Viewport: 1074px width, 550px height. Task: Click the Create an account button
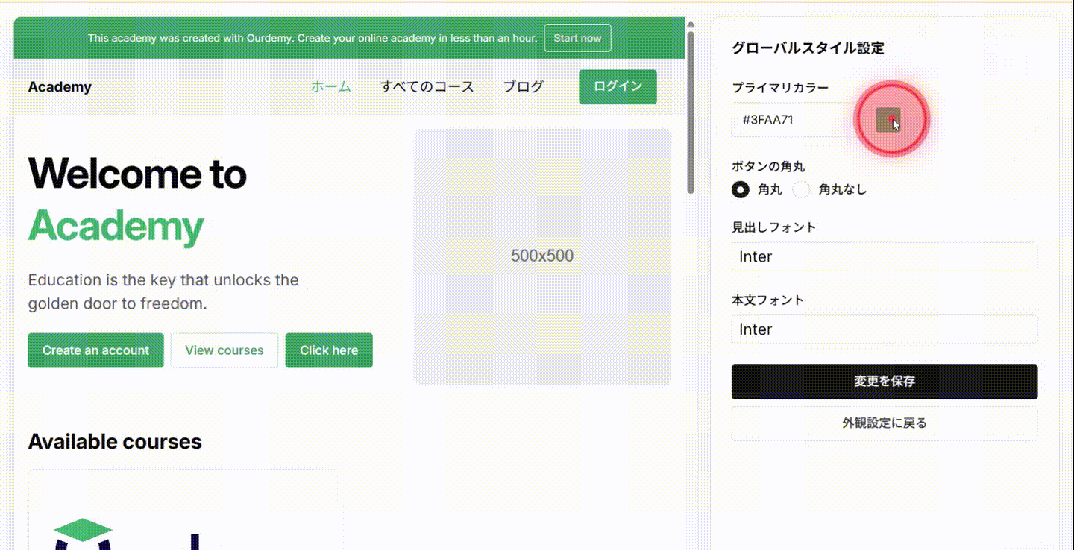pos(95,350)
